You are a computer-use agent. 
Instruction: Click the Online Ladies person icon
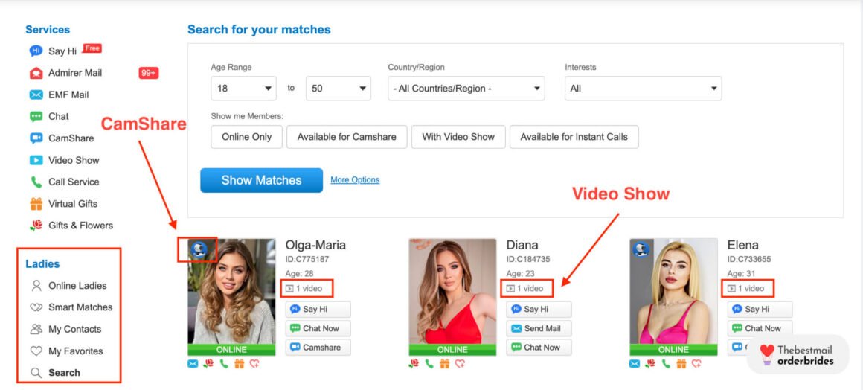point(36,285)
